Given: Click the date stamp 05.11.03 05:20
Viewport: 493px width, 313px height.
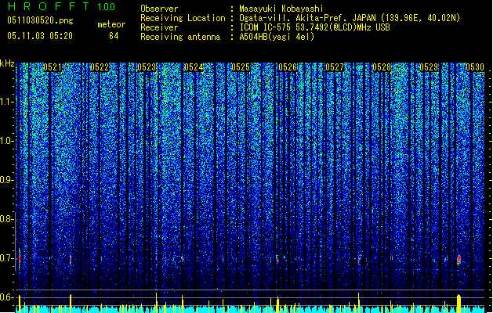Looking at the screenshot, I should click(x=40, y=36).
